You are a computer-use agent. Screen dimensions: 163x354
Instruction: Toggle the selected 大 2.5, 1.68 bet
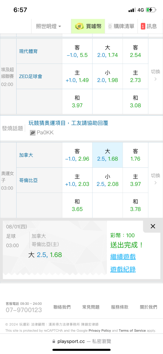108,155
